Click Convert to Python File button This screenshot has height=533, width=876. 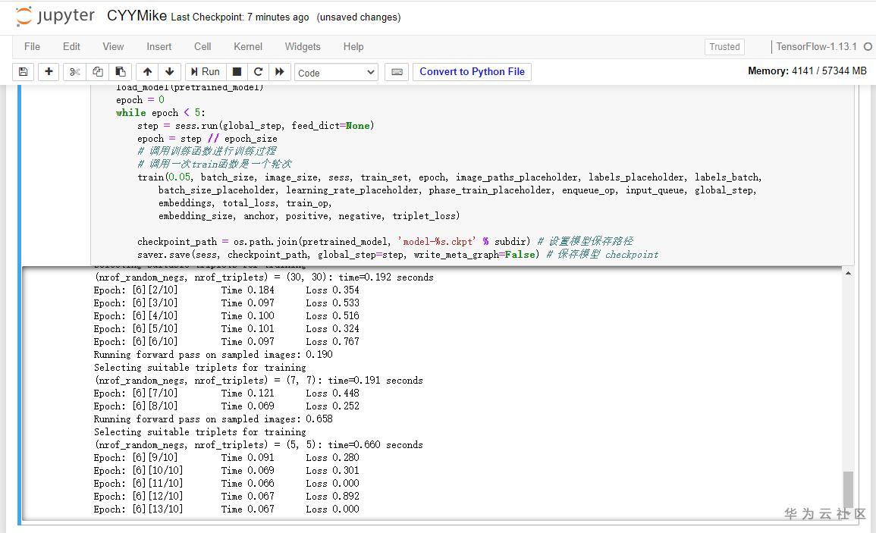[472, 72]
